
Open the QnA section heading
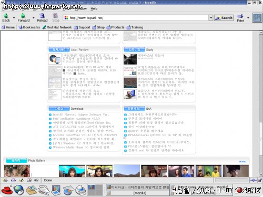pos(148,109)
